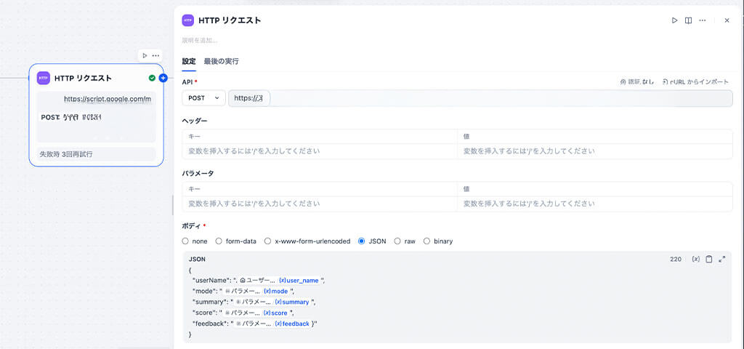The image size is (744, 349).
Task: Switch to the 最後の実行 tab
Action: [221, 61]
